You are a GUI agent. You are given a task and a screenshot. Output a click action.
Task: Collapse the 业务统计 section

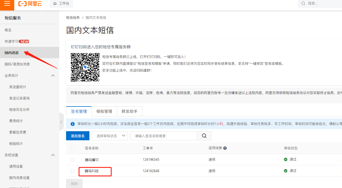coord(53,76)
